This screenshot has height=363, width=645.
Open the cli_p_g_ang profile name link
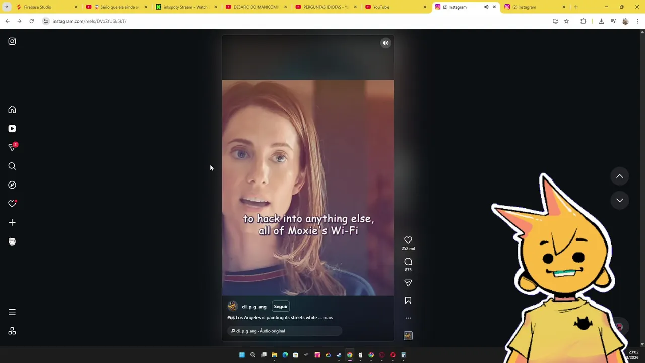tap(254, 307)
